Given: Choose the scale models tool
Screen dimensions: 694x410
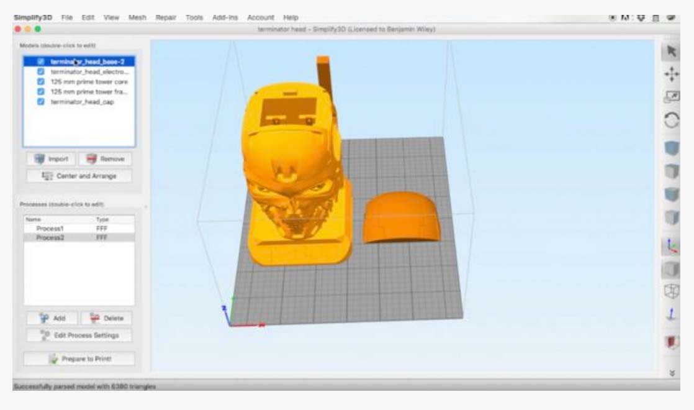Looking at the screenshot, I should tap(671, 96).
